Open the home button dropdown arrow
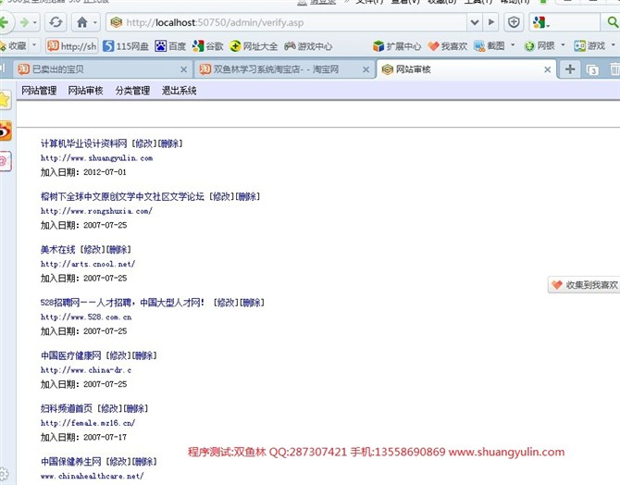Screen dimensions: 620x485 (x=95, y=22)
